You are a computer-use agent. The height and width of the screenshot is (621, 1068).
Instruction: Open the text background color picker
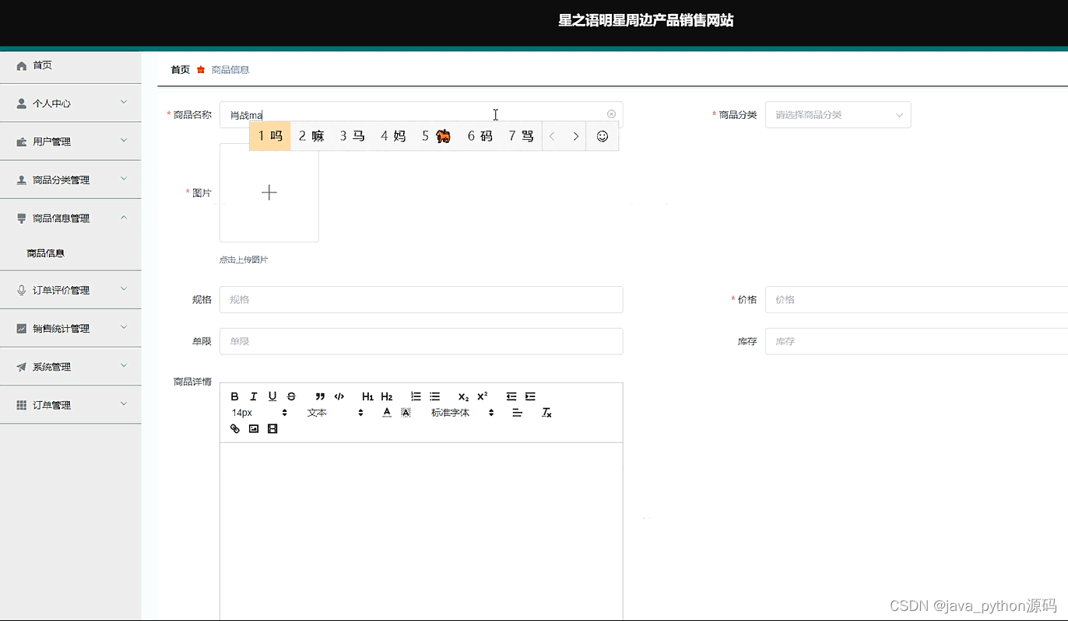pyautogui.click(x=406, y=413)
